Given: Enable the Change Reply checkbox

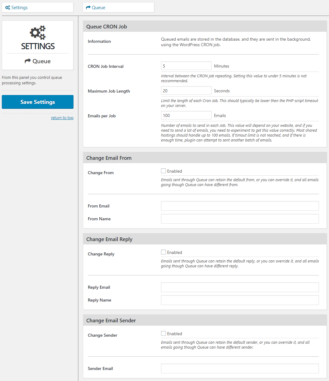Looking at the screenshot, I should pos(163,252).
